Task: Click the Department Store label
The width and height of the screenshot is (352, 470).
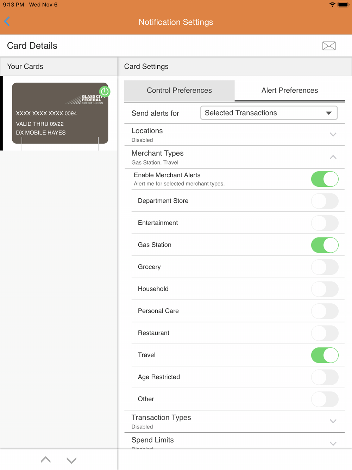Action: 163,201
